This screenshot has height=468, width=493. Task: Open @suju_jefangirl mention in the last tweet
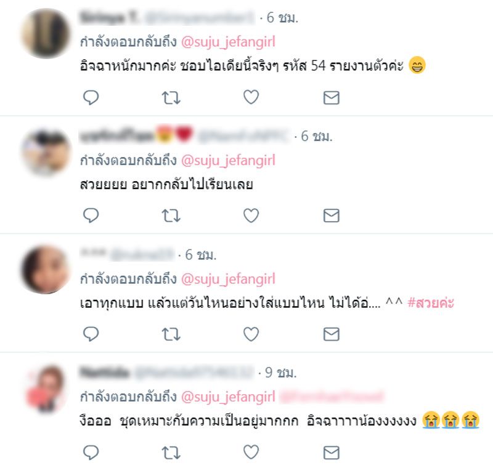(228, 397)
